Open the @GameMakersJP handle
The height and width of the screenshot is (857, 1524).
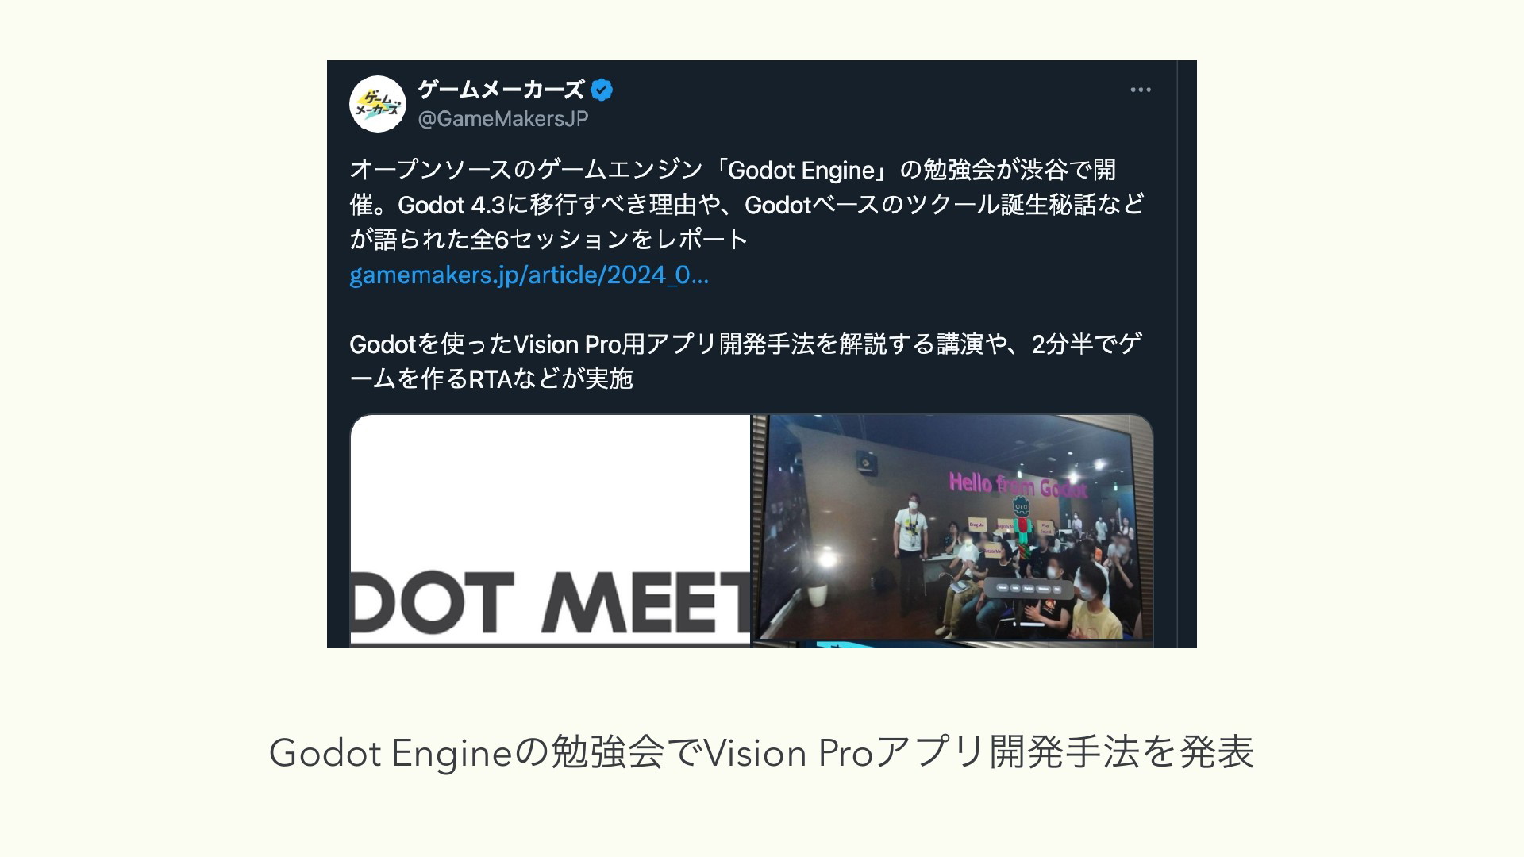[503, 119]
